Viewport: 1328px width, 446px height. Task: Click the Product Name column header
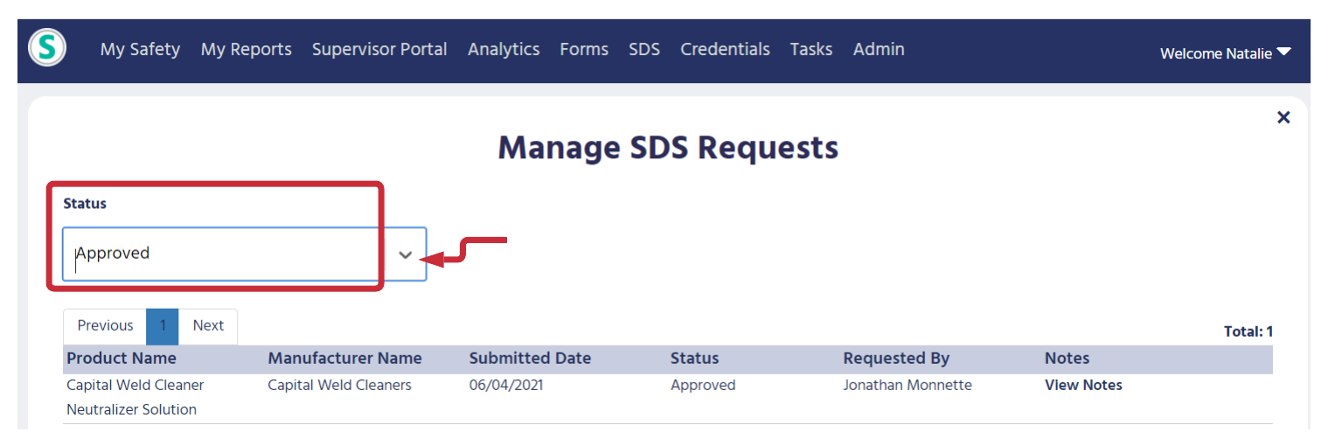click(x=122, y=359)
